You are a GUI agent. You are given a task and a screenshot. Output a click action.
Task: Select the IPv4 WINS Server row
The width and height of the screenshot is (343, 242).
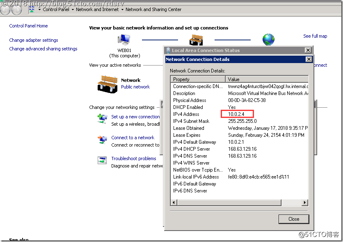(240, 163)
